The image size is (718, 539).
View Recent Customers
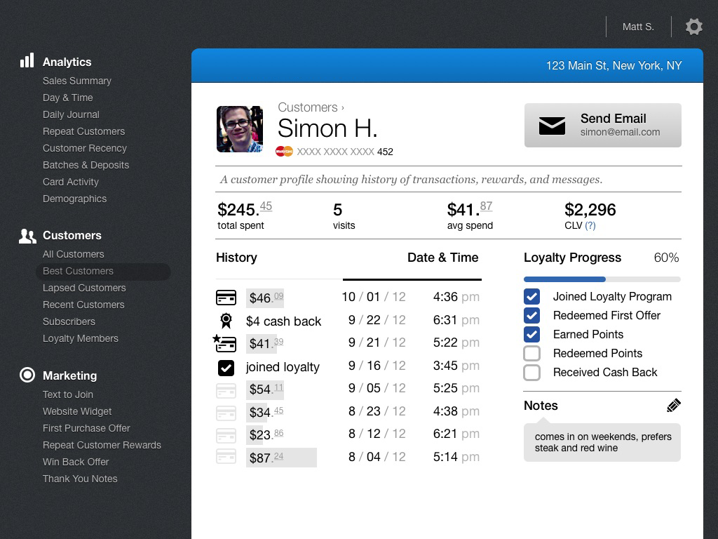tap(83, 305)
